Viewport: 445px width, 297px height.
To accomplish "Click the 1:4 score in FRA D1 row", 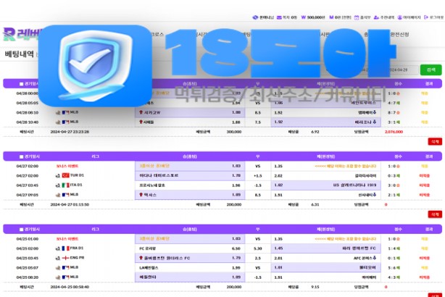I will (392, 248).
